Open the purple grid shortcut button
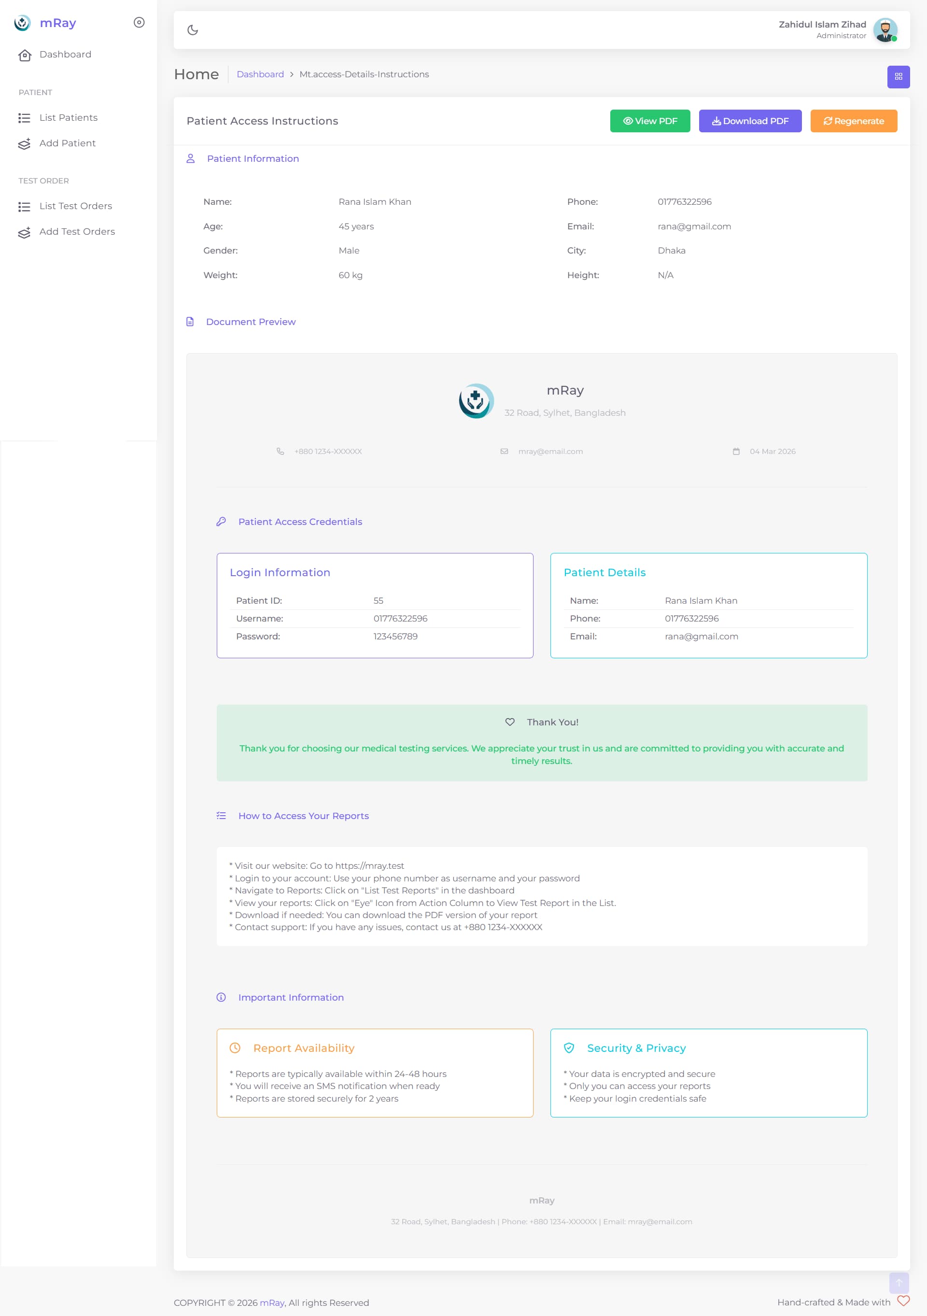Image resolution: width=927 pixels, height=1316 pixels. 898,77
